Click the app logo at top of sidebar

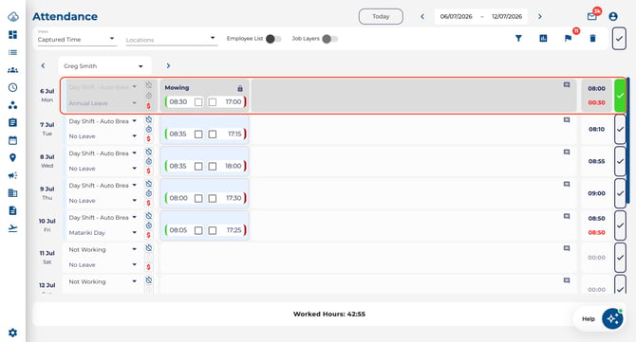coord(12,17)
